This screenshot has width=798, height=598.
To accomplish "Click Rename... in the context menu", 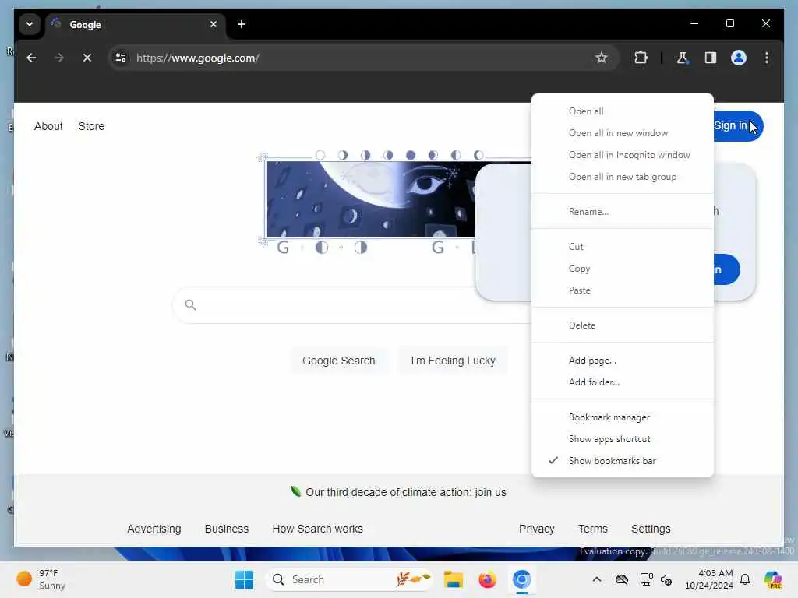I will click(x=623, y=212).
